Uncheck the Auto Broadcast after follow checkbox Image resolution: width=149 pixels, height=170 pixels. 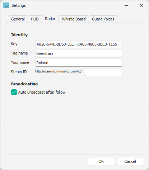[x=14, y=92]
